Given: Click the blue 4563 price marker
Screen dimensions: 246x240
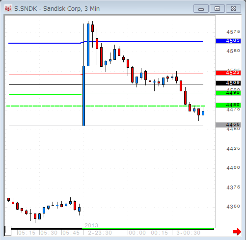Looking at the screenshot, I should point(228,41).
